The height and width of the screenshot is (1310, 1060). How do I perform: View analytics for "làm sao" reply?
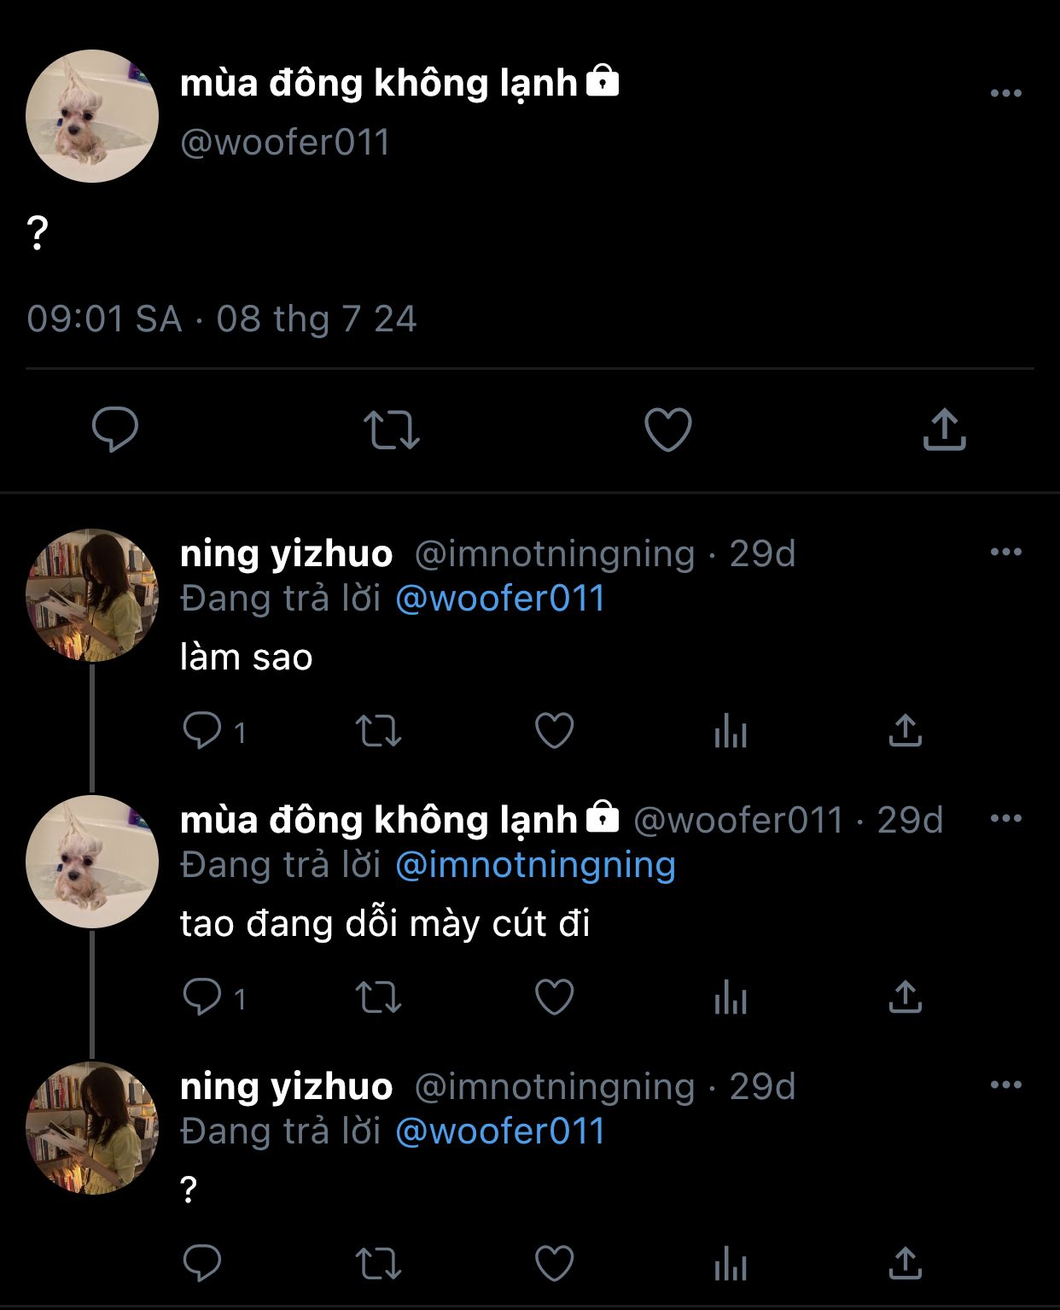click(x=731, y=731)
